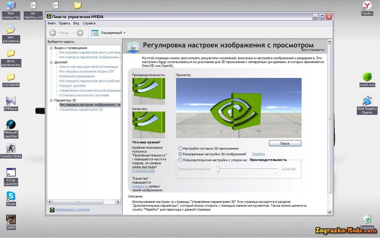Viewport: 380px width, 238px height.
Task: Open the "Расширенный" view dropdown
Action: (113, 33)
